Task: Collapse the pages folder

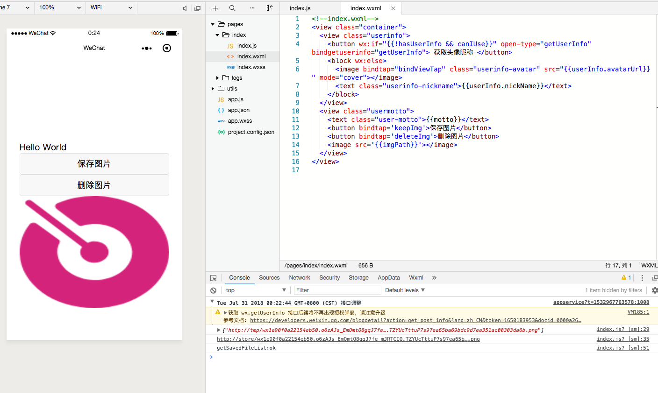Action: coord(213,24)
